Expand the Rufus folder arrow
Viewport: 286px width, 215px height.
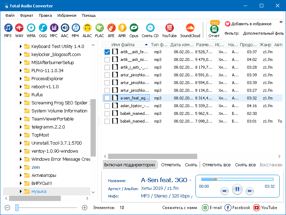[x=21, y=95]
